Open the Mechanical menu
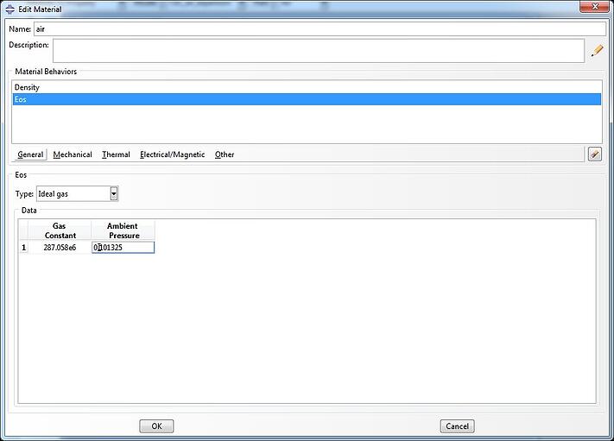 click(x=73, y=154)
